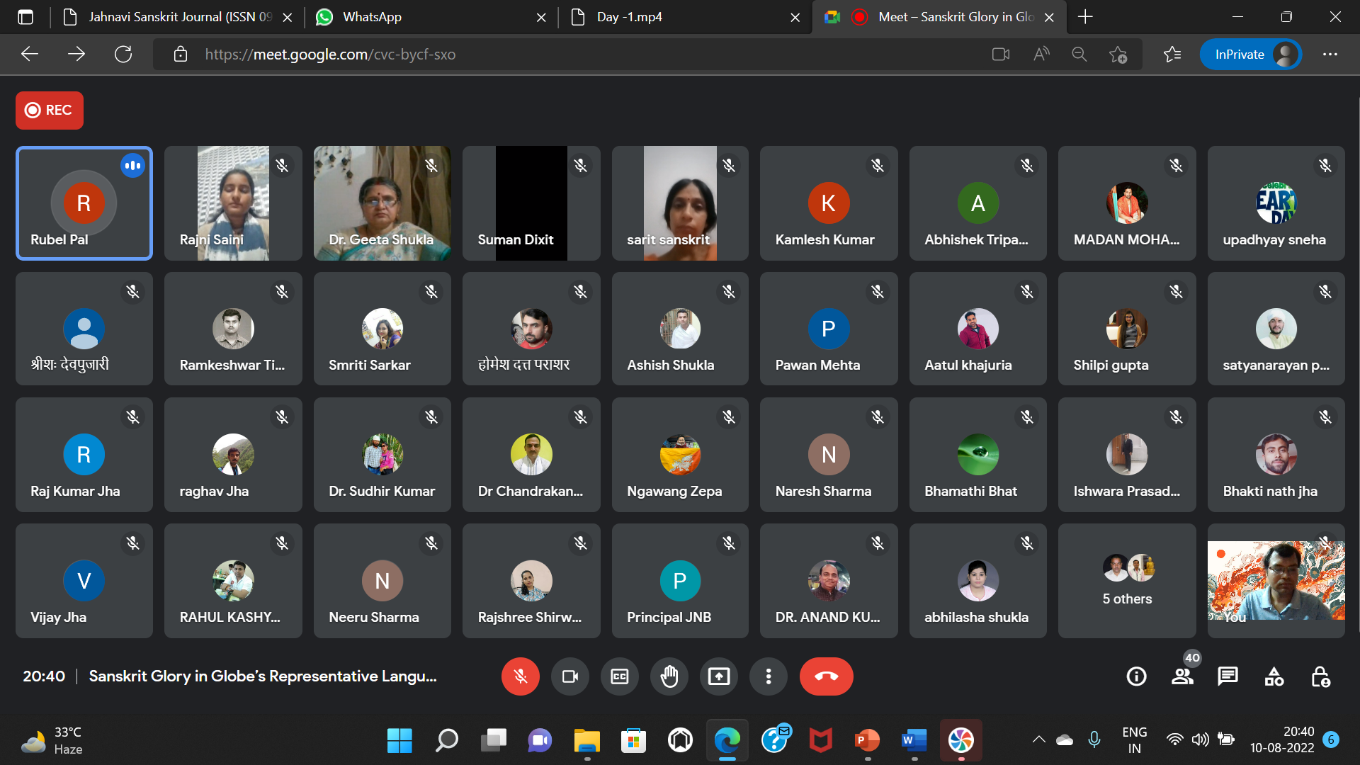The image size is (1360, 765).
Task: Toggle the microphone mute button
Action: (x=520, y=676)
